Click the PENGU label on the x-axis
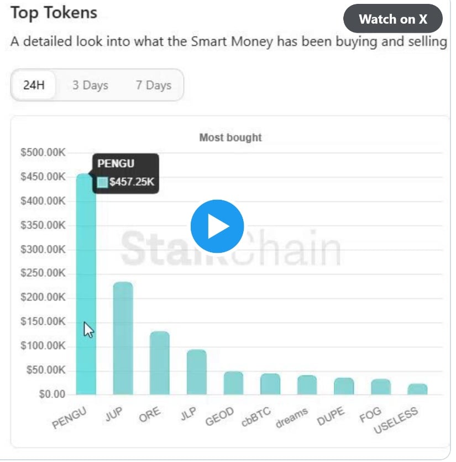The image size is (456, 462). tap(70, 418)
